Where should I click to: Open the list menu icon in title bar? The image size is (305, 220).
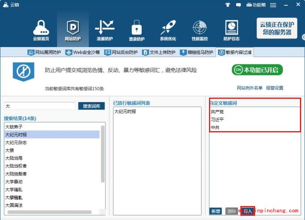(x=273, y=5)
